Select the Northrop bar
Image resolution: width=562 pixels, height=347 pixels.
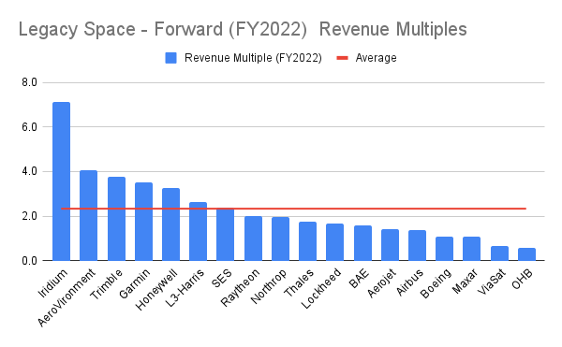point(281,239)
